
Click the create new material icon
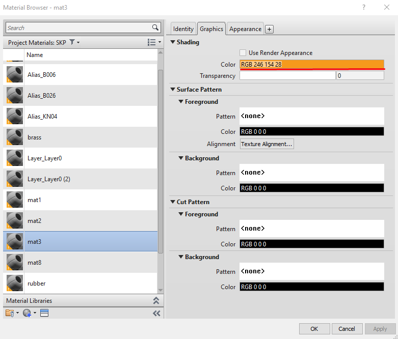click(x=27, y=313)
